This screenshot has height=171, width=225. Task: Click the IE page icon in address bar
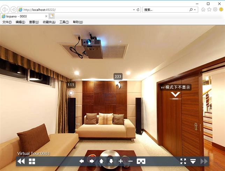pyautogui.click(x=21, y=10)
